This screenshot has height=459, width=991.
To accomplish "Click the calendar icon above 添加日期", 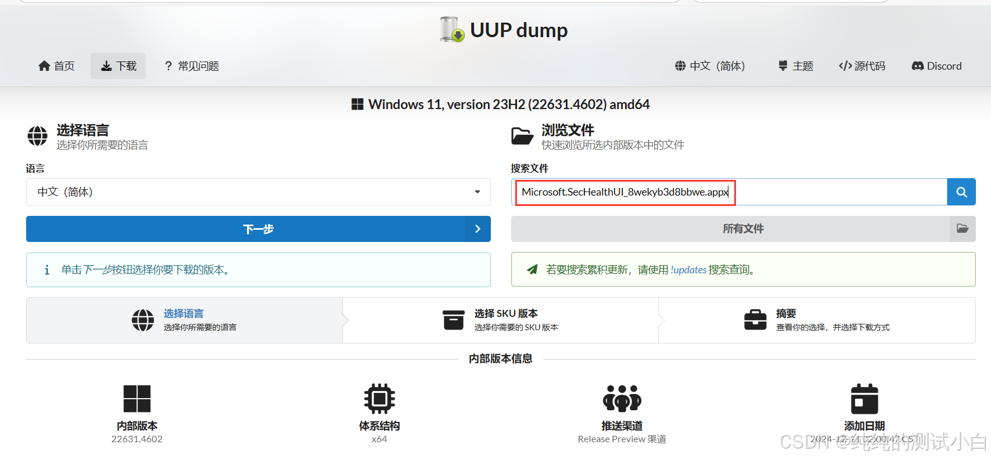I will pos(864,399).
